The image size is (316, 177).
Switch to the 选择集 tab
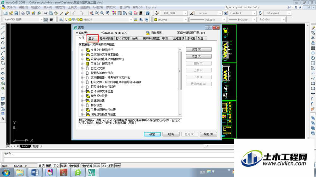tap(191, 38)
